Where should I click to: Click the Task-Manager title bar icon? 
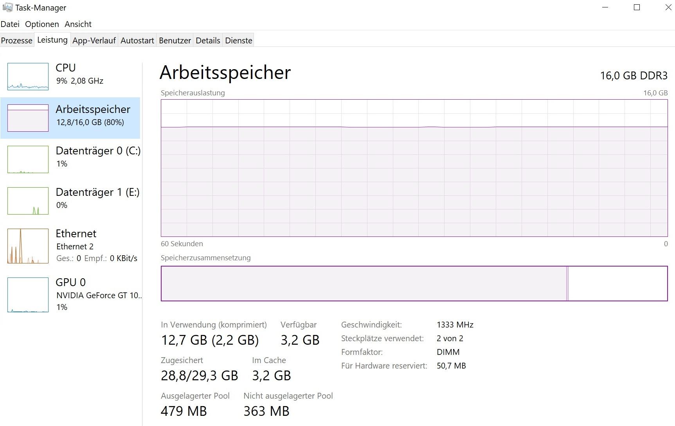click(7, 7)
